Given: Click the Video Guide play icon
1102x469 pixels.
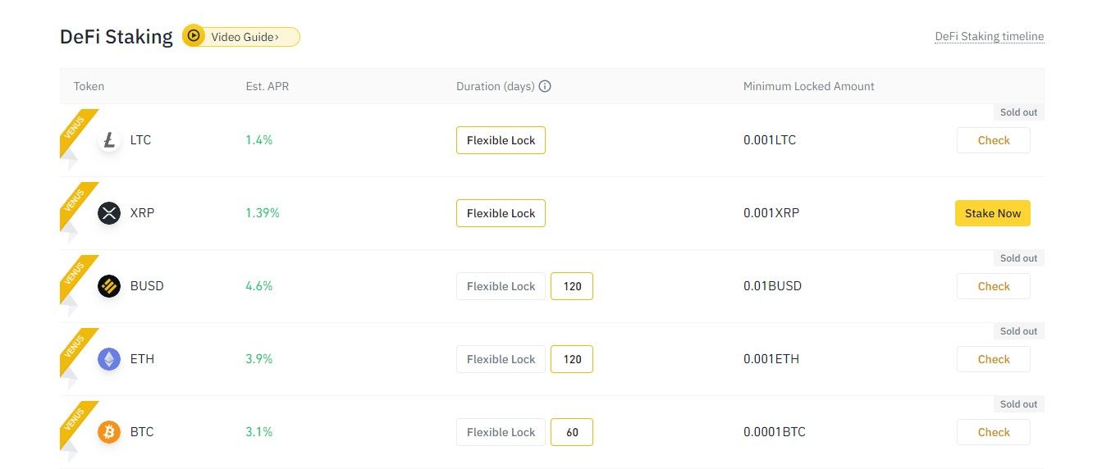Looking at the screenshot, I should (194, 36).
